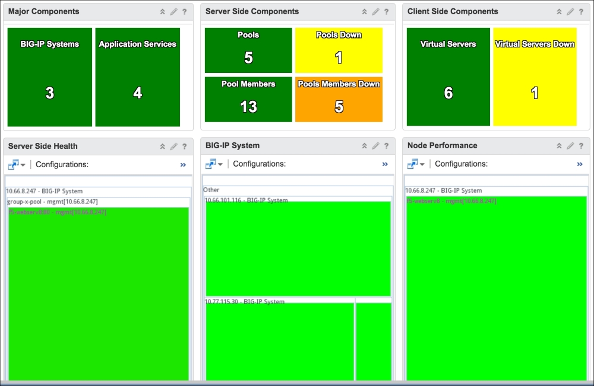Edit the Server Side Health widget
The image size is (594, 386).
click(173, 146)
